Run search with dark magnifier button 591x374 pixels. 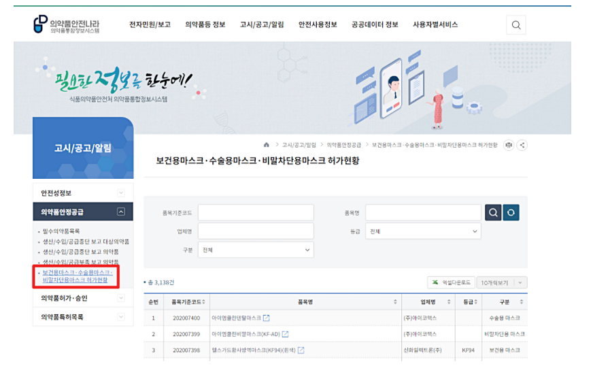tap(493, 212)
